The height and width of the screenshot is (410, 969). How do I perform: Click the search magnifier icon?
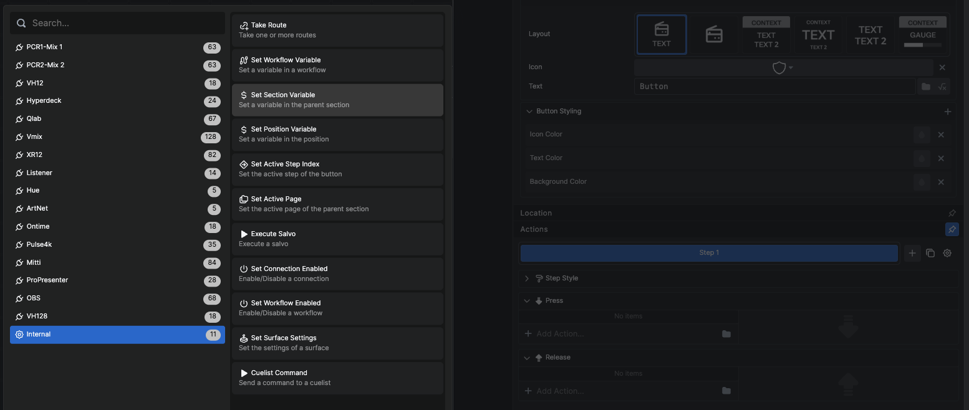tap(21, 23)
